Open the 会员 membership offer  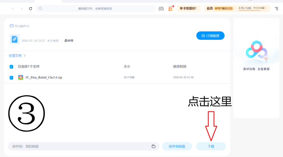220,8
